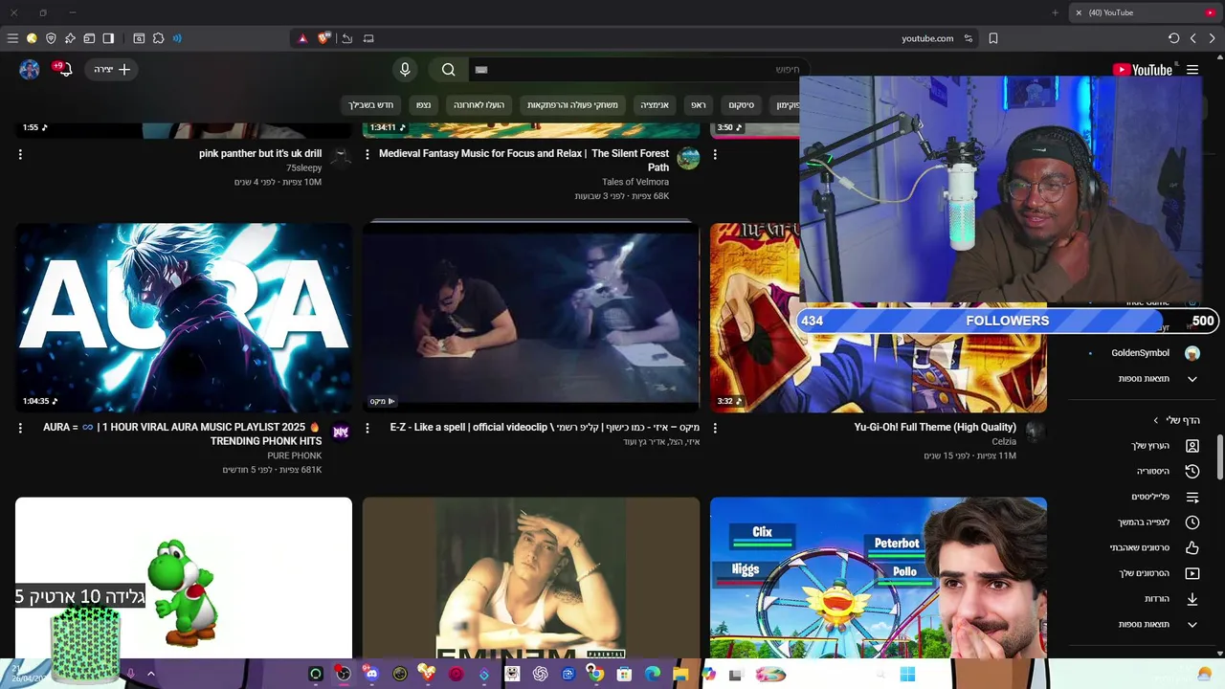The width and height of the screenshot is (1225, 689).
Task: Open the history clock icon in sidebar
Action: point(1192,471)
